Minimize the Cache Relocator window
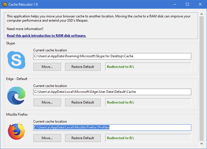207x149 pixels. pyautogui.click(x=175, y=4)
